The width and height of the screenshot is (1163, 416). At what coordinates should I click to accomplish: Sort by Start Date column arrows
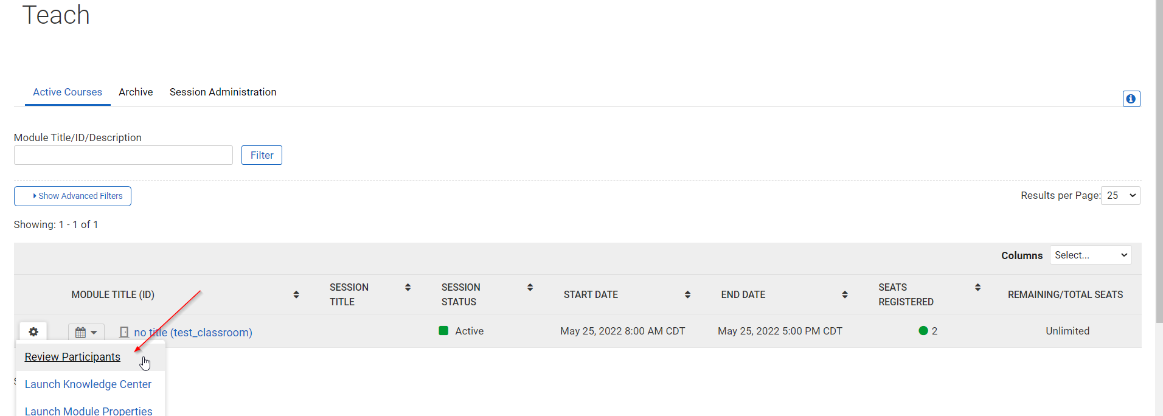coord(687,294)
